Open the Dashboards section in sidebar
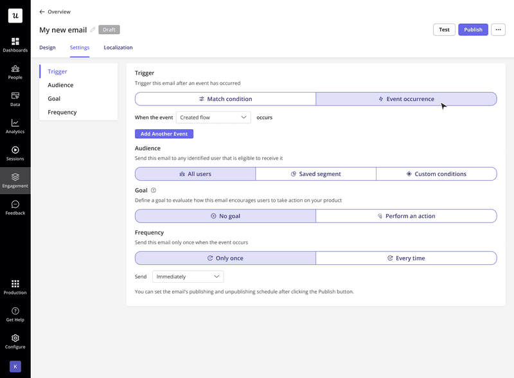The width and height of the screenshot is (514, 378). click(15, 45)
